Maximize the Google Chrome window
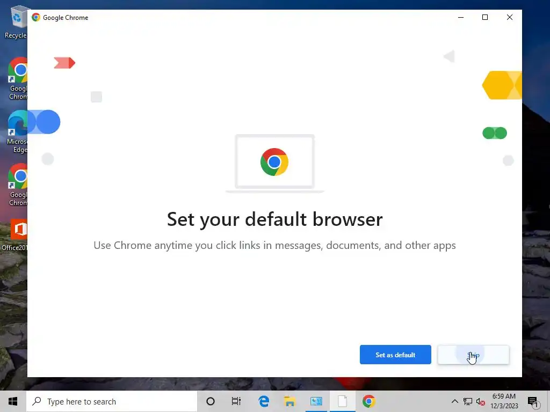The width and height of the screenshot is (550, 412). pyautogui.click(x=485, y=17)
